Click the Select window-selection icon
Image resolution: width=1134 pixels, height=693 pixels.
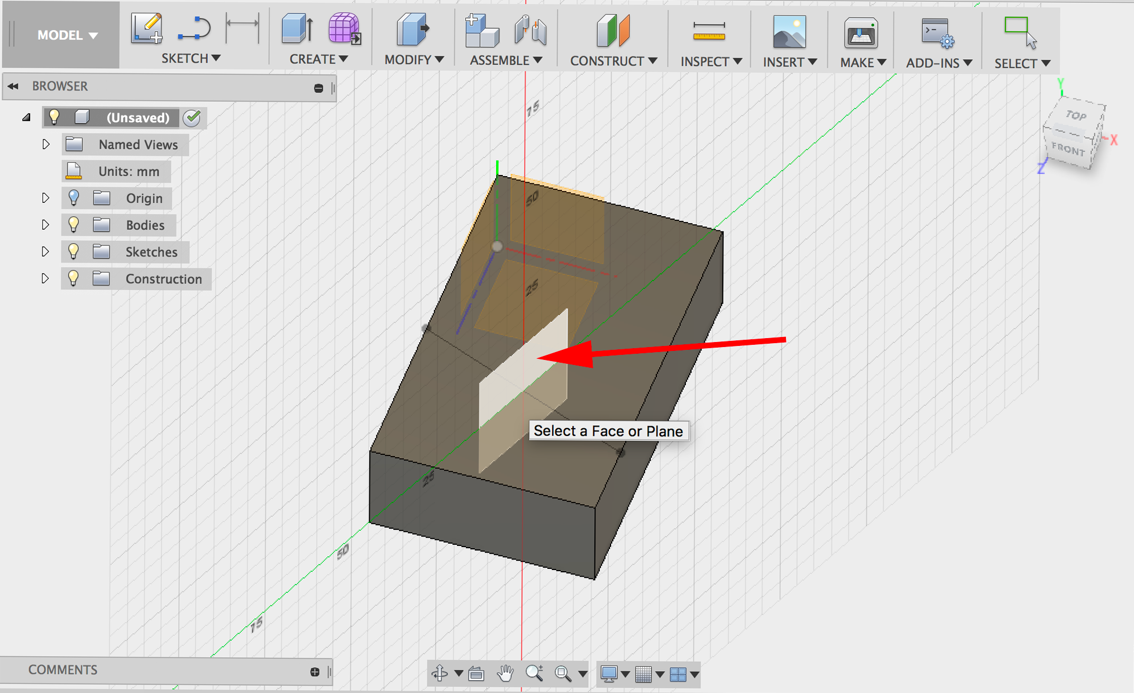pyautogui.click(x=1020, y=33)
